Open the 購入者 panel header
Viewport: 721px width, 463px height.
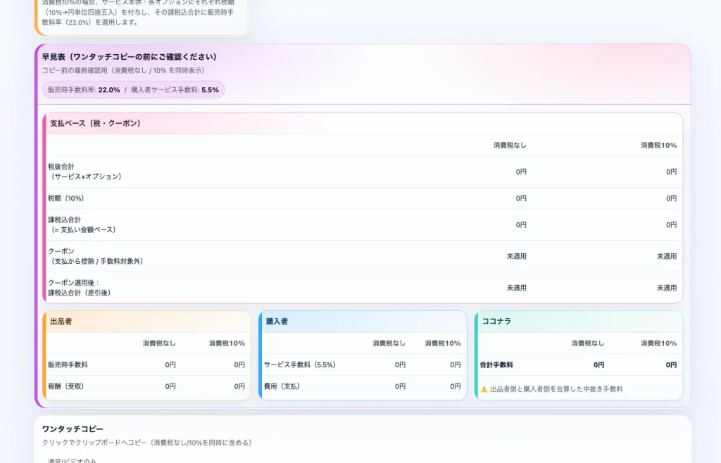click(x=276, y=321)
